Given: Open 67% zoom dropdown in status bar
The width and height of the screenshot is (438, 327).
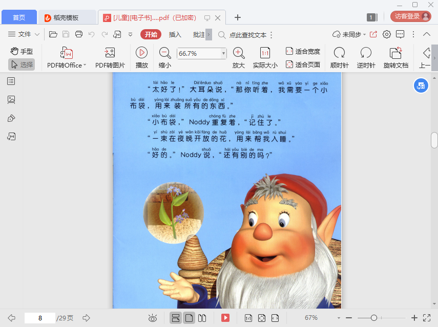Looking at the screenshot, I should pos(339,318).
